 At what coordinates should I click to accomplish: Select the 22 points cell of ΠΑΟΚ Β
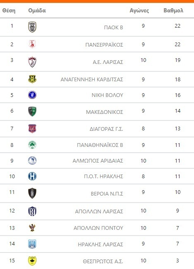point(177,26)
